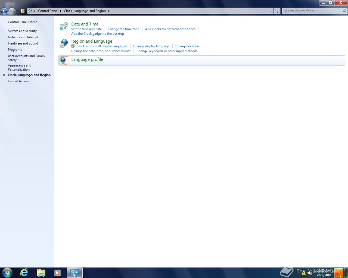Open the Language profile heading
348x278 pixels.
click(x=87, y=59)
